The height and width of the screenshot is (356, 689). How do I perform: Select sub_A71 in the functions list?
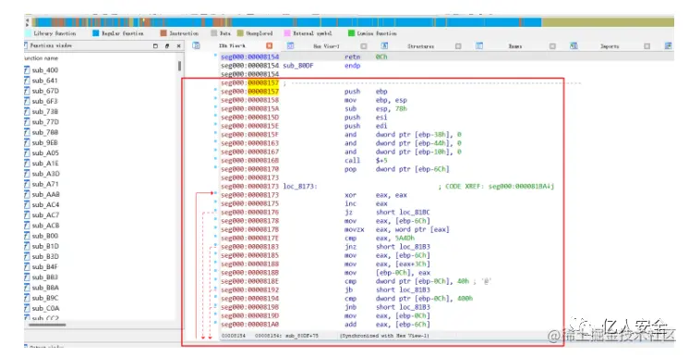45,184
